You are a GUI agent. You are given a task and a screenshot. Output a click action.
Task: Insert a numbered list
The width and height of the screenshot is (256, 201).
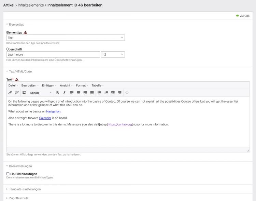106,93
